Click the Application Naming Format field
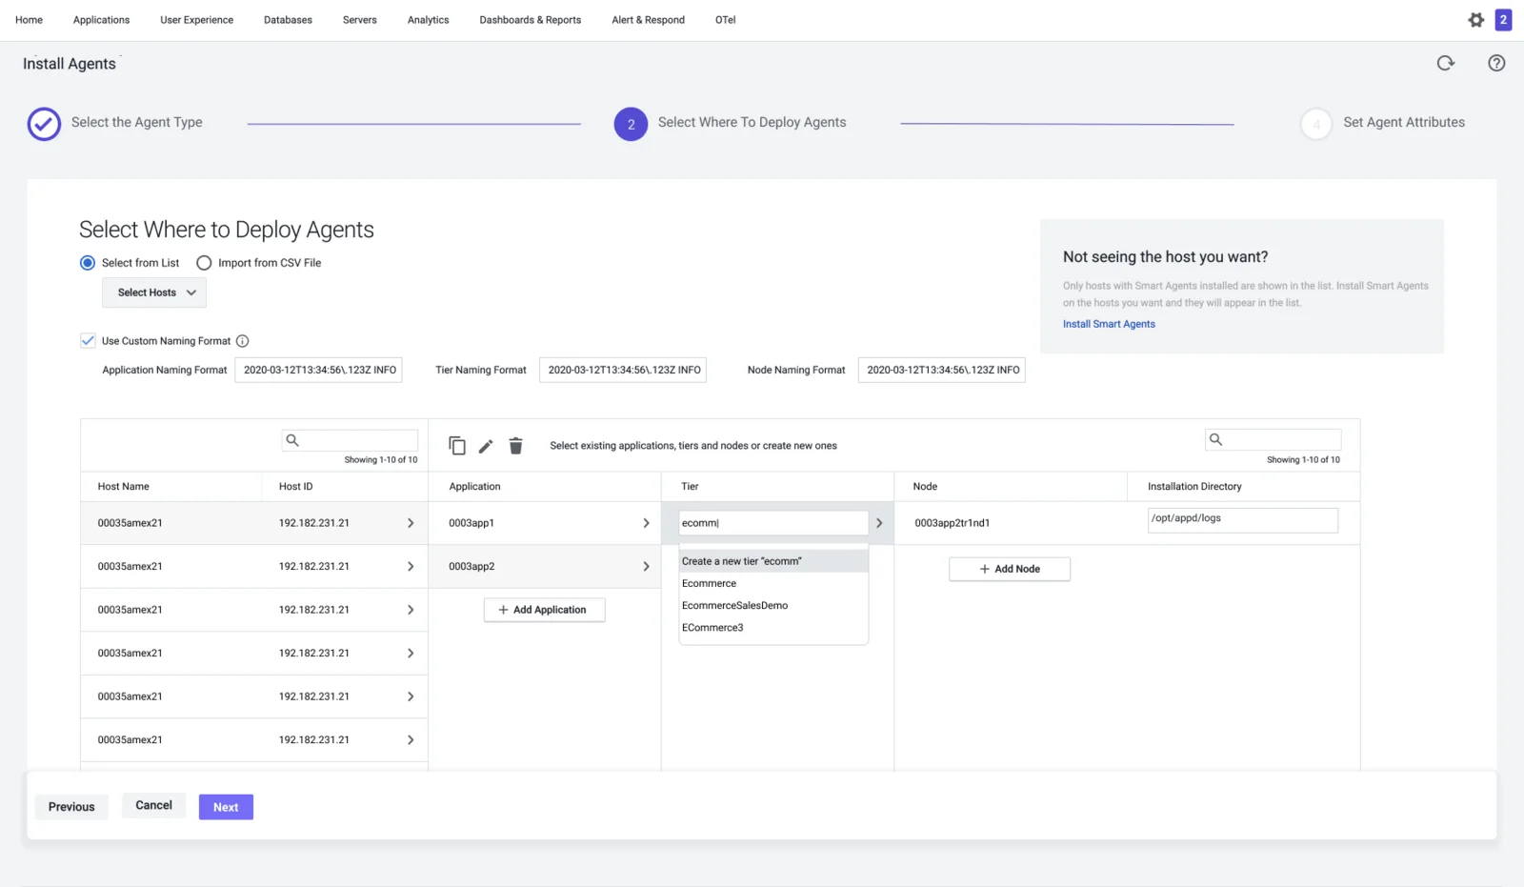 (x=318, y=370)
